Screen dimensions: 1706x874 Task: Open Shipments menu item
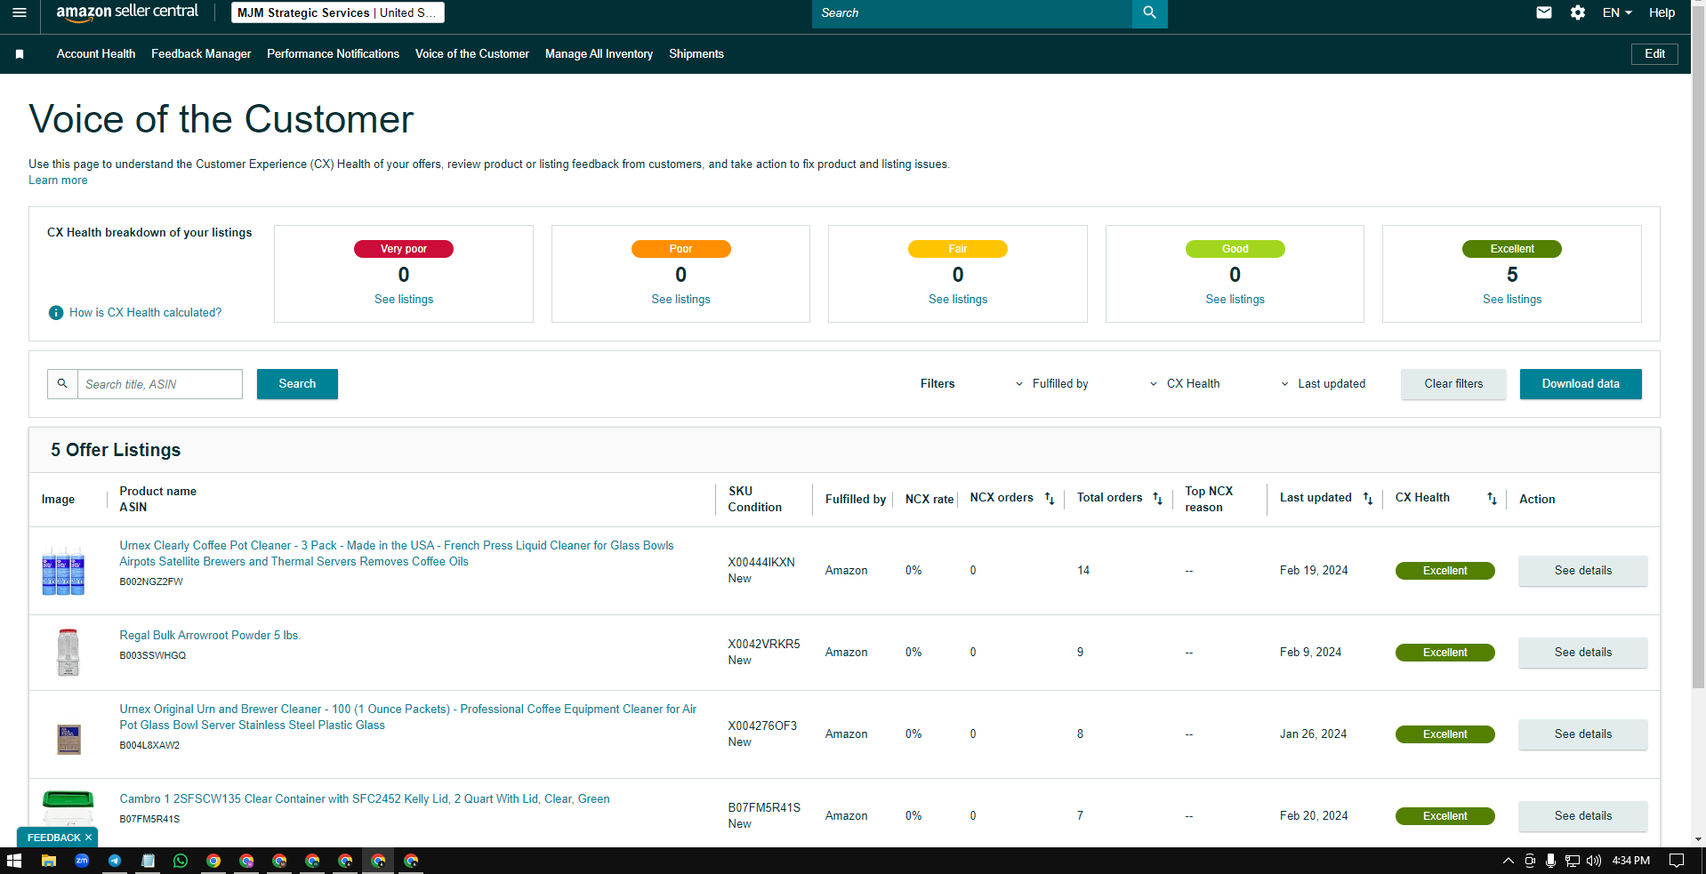coord(696,54)
